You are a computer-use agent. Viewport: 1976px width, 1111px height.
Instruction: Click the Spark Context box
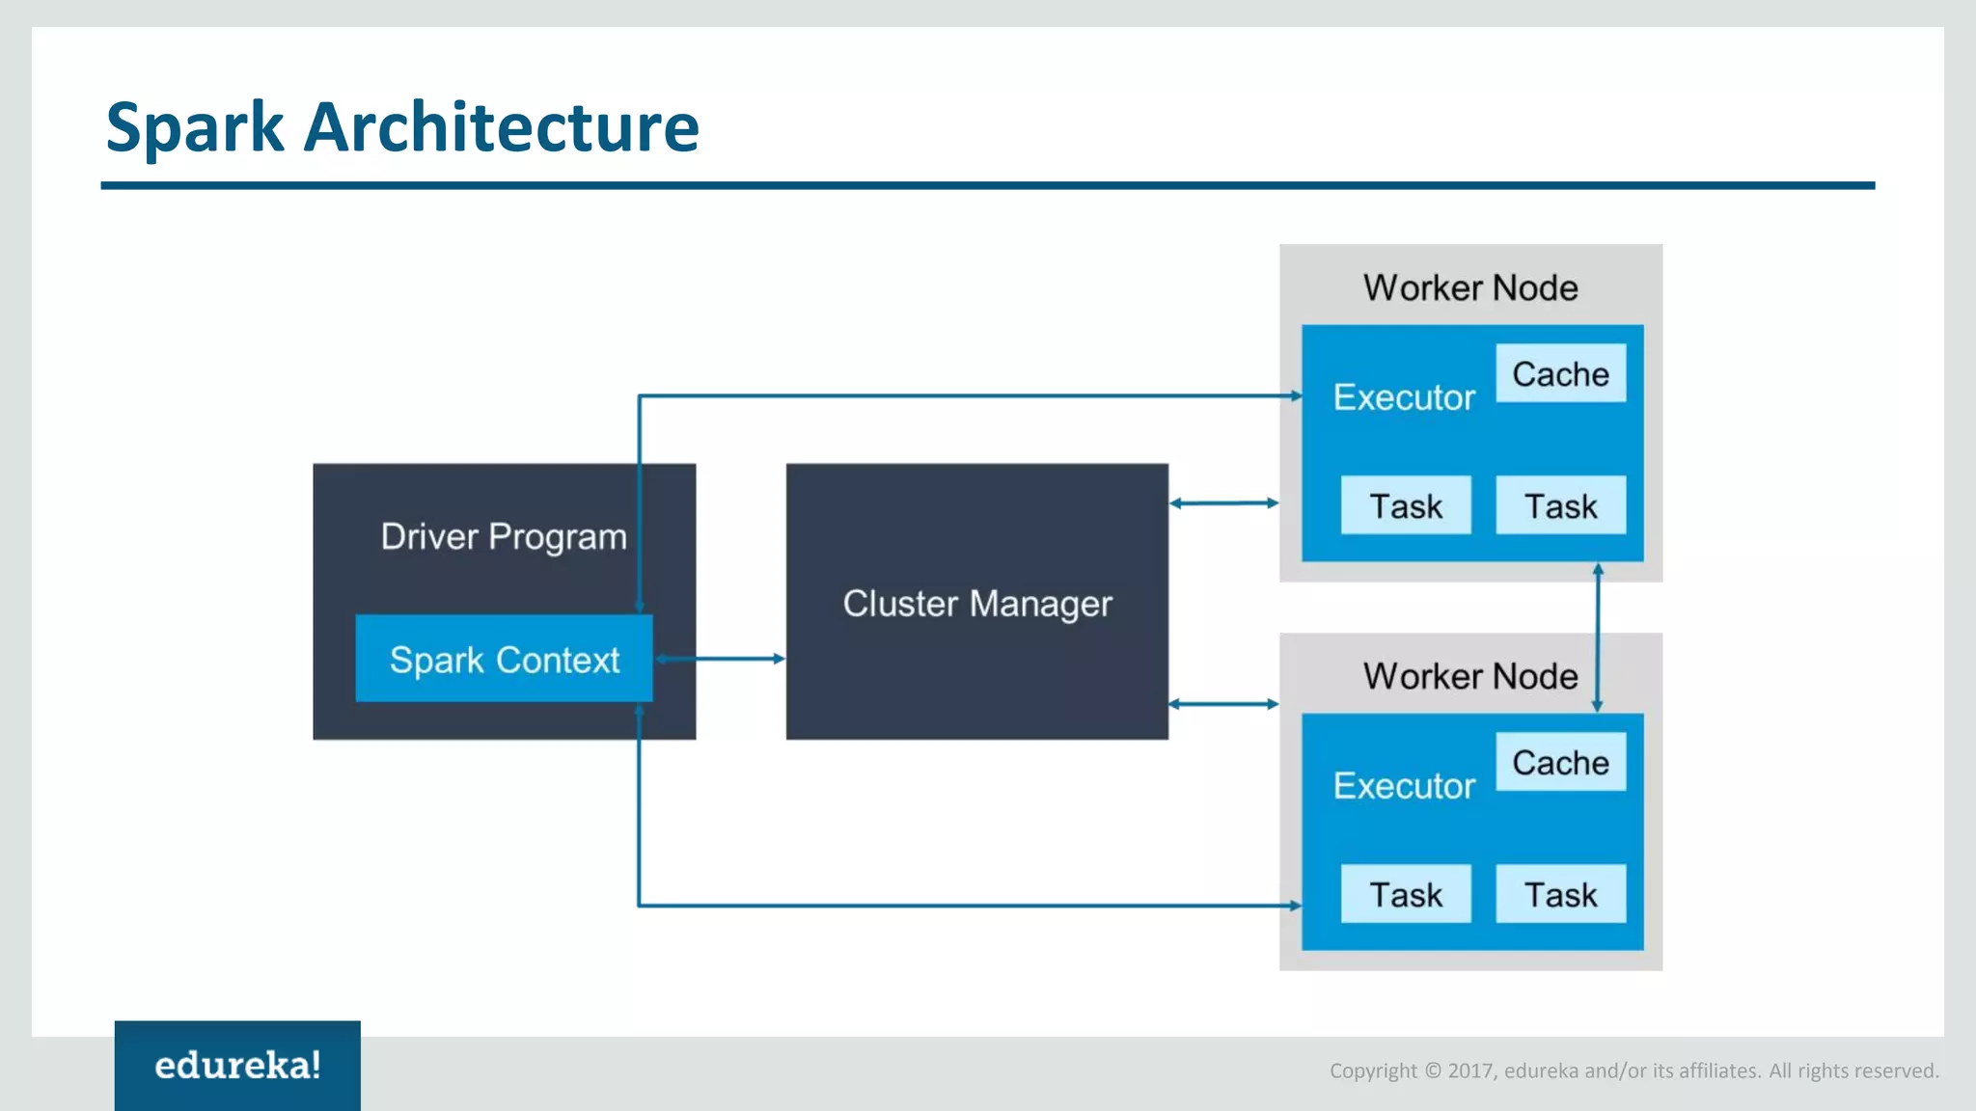pyautogui.click(x=504, y=659)
